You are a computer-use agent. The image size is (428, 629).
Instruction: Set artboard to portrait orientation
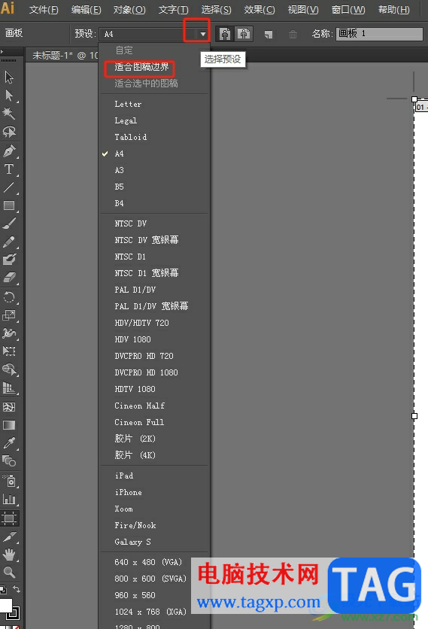(225, 34)
